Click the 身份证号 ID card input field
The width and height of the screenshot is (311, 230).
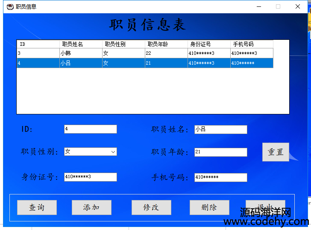(x=90, y=177)
